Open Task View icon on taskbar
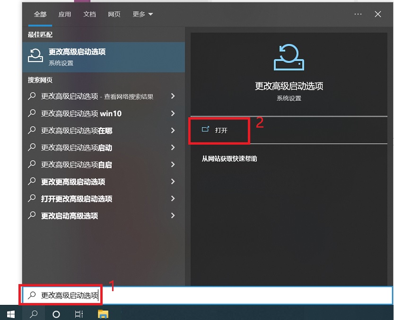394x320 pixels. (79, 313)
